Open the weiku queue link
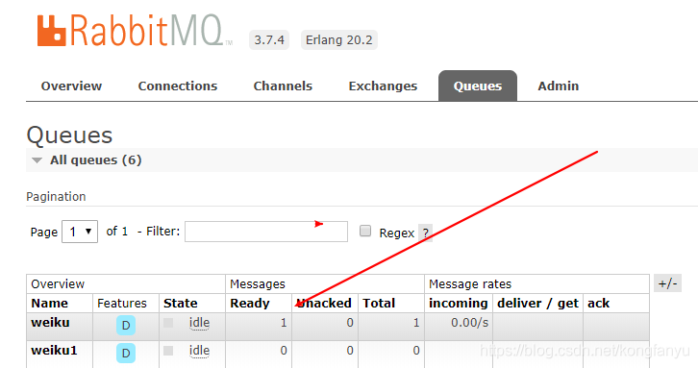The width and height of the screenshot is (698, 368). (50, 322)
